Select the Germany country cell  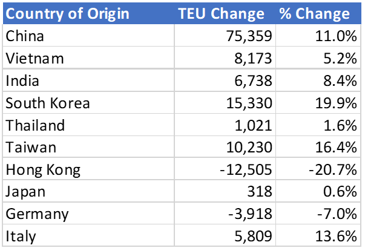pyautogui.click(x=36, y=214)
